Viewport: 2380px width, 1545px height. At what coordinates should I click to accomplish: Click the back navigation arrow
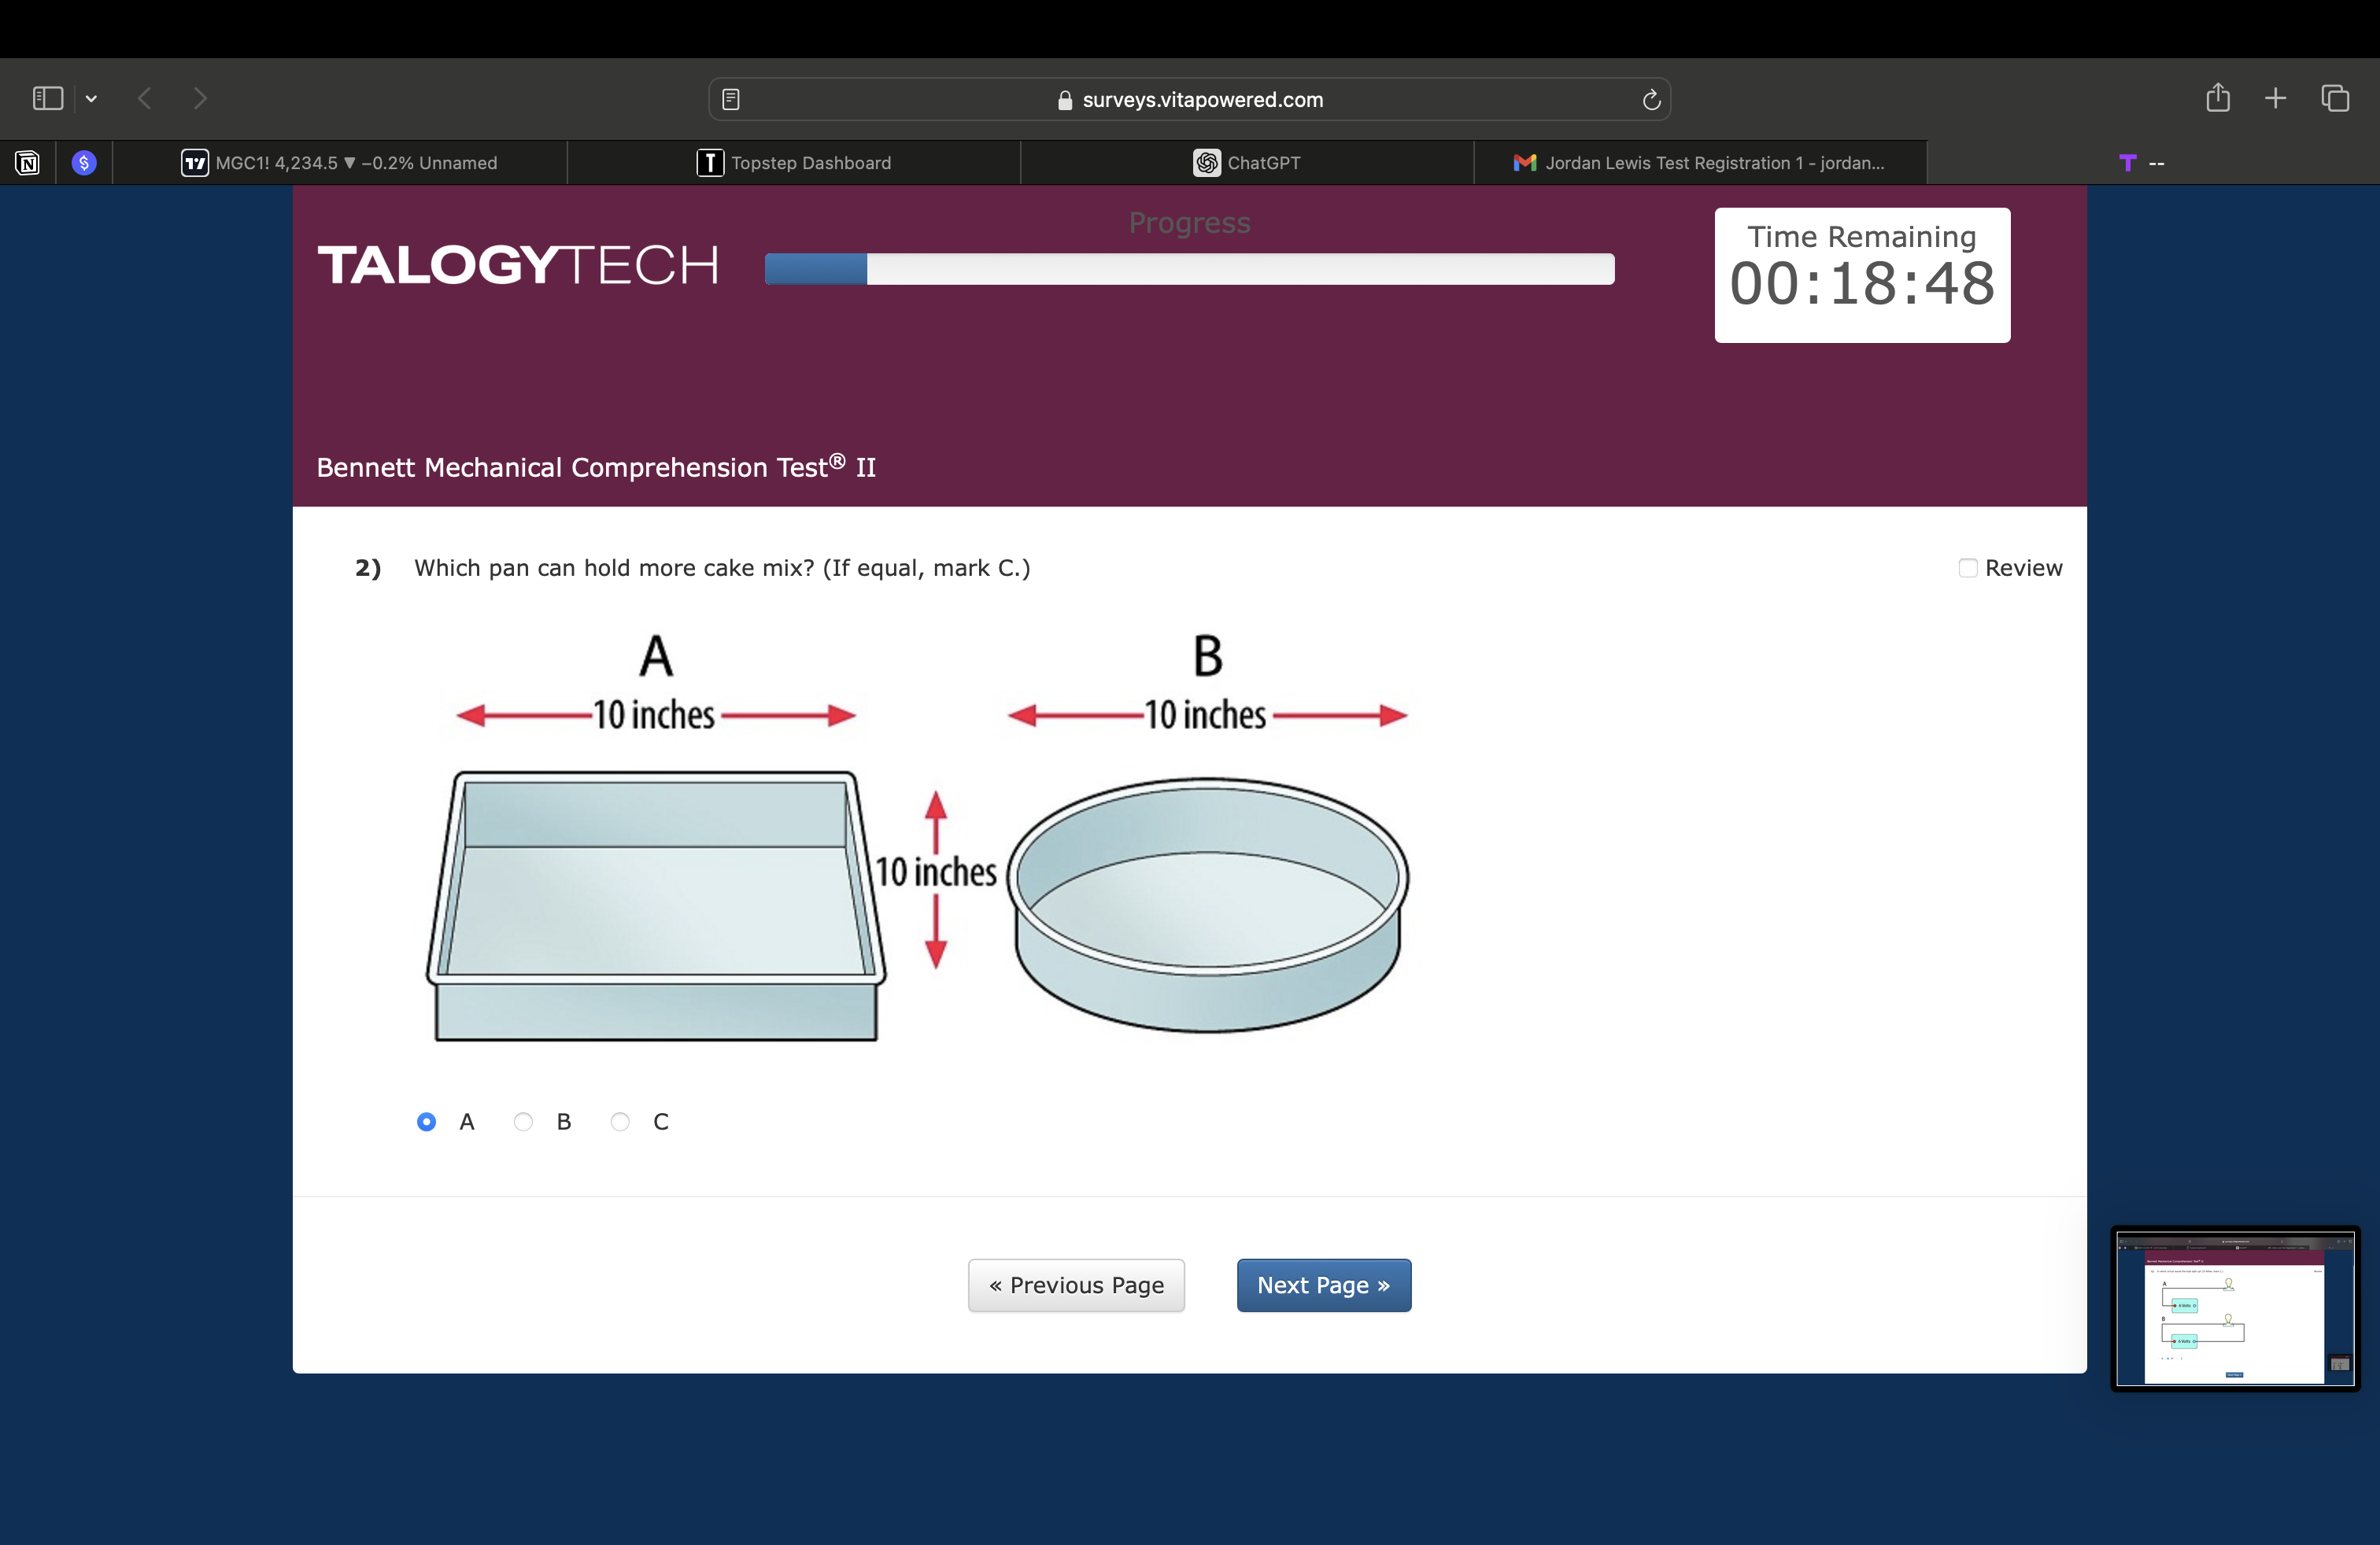(x=145, y=98)
